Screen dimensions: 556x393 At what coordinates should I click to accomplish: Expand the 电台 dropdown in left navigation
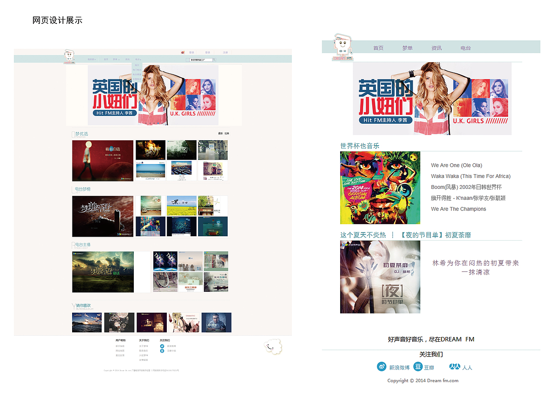tap(138, 59)
